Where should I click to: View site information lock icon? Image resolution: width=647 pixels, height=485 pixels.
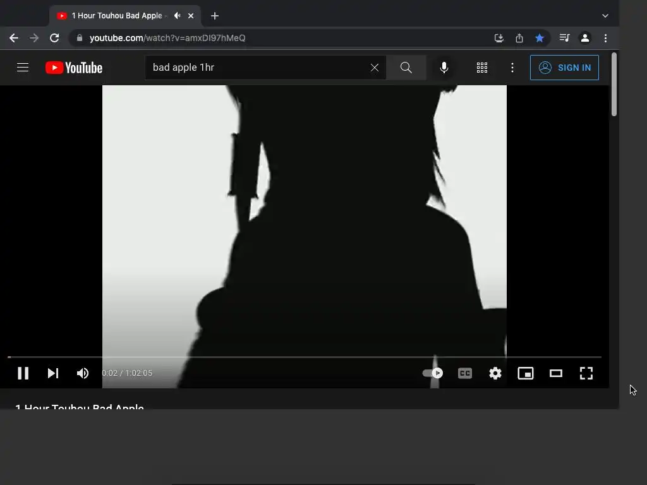pos(80,38)
